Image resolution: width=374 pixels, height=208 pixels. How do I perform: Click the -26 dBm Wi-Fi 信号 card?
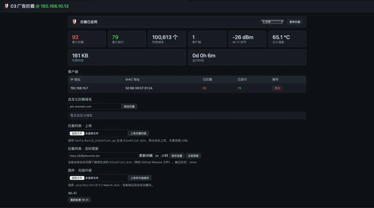pos(247,39)
